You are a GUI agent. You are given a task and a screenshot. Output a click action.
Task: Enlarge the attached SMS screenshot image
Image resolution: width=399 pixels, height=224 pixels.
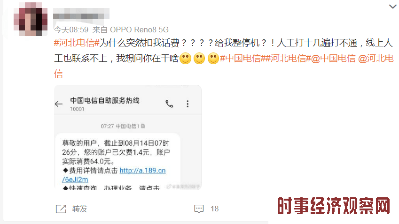pos(128,137)
